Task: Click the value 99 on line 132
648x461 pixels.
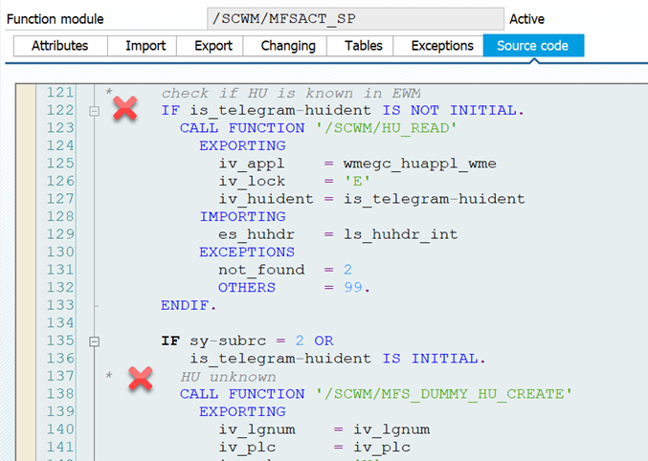Action: pyautogui.click(x=353, y=288)
